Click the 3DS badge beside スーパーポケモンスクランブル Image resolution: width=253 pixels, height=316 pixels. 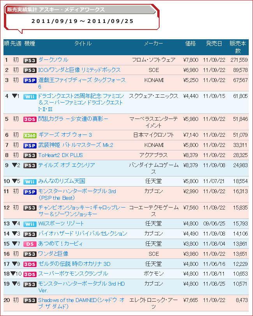click(x=30, y=274)
